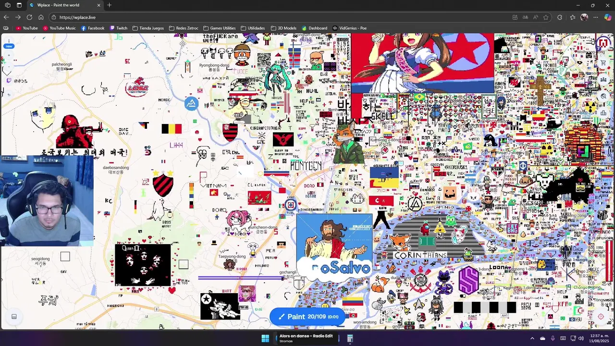Click the browser profile picture
Image resolution: width=615 pixels, height=346 pixels.
tap(584, 17)
